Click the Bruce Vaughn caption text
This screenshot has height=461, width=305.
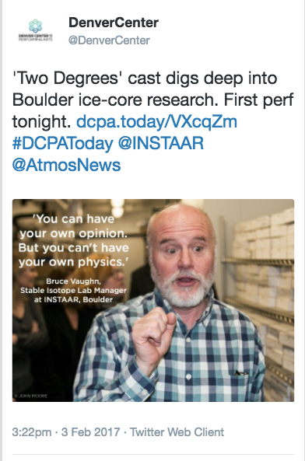pyautogui.click(x=74, y=291)
